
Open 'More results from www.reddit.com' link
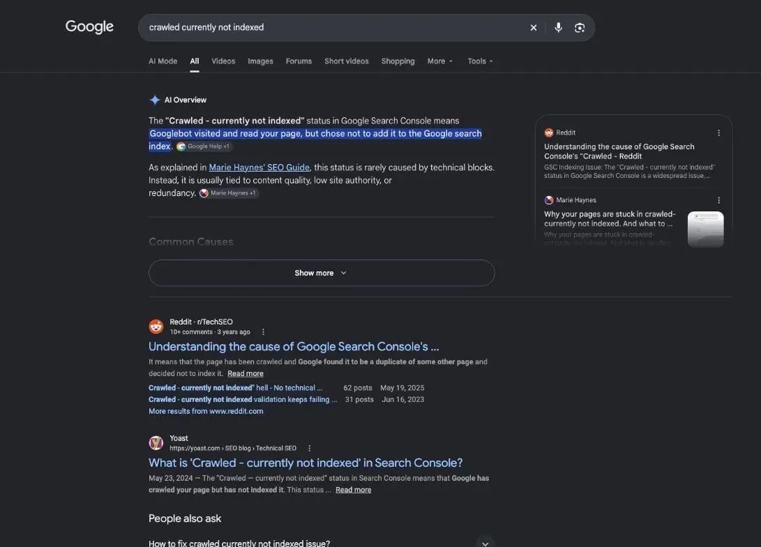206,411
